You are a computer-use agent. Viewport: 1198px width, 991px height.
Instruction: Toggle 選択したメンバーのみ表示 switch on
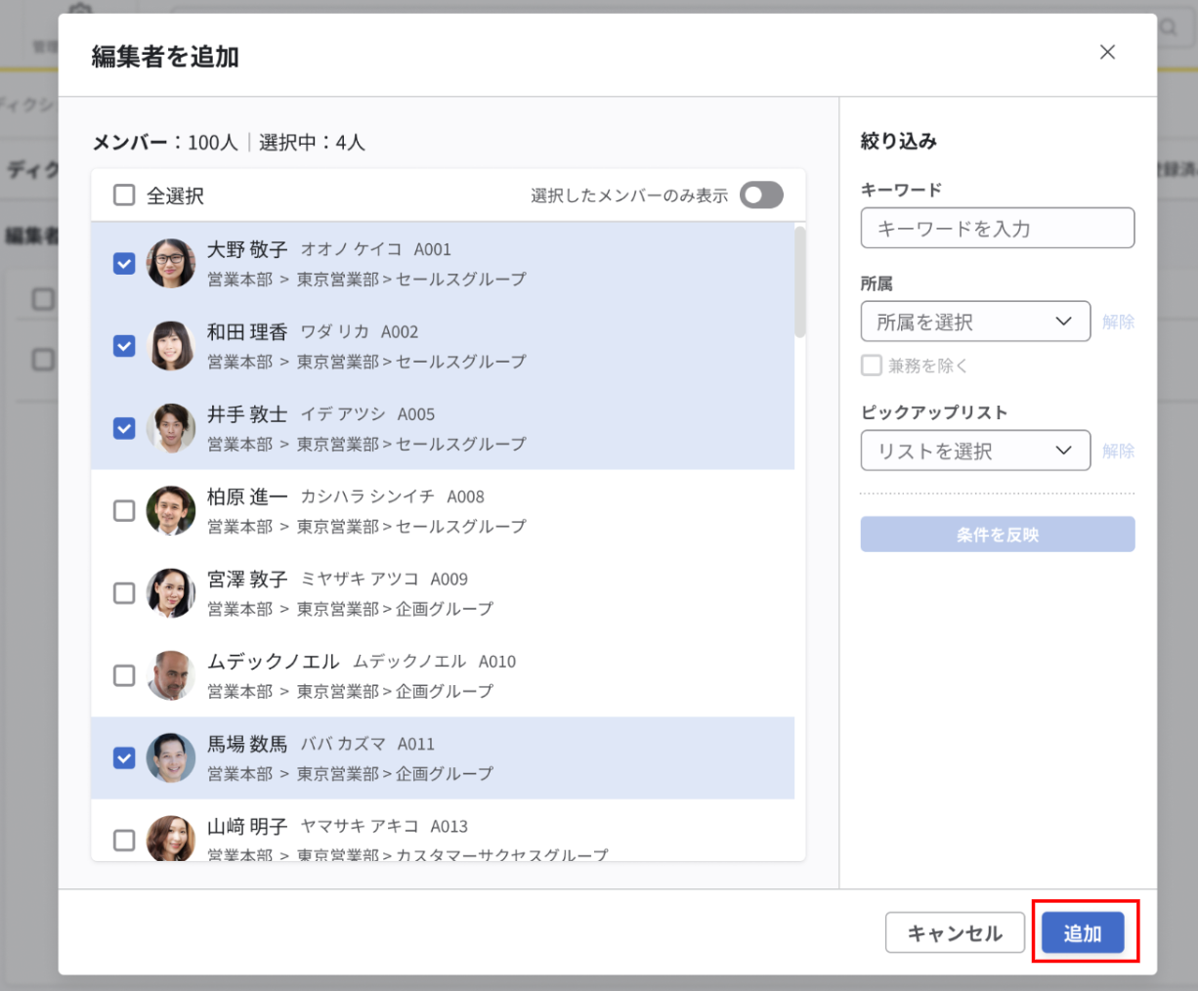coord(761,194)
